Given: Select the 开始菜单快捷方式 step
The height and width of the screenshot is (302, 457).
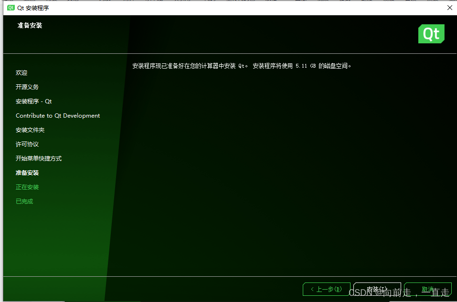Looking at the screenshot, I should click(39, 159).
